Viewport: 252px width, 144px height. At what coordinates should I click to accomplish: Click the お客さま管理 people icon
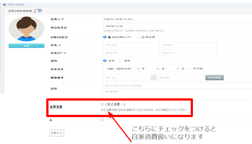click(x=4, y=4)
